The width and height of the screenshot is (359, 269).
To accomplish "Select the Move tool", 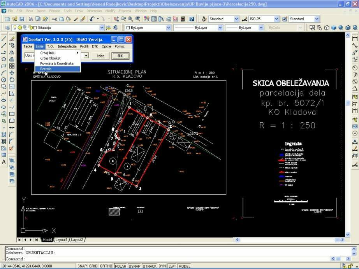I will tap(12, 73).
